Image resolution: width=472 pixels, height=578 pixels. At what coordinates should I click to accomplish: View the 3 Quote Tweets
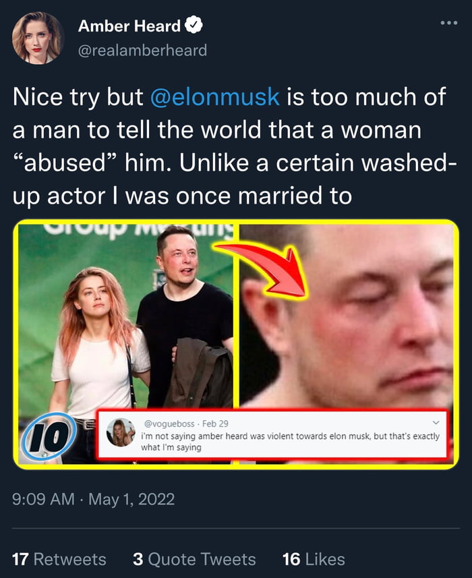pyautogui.click(x=194, y=559)
